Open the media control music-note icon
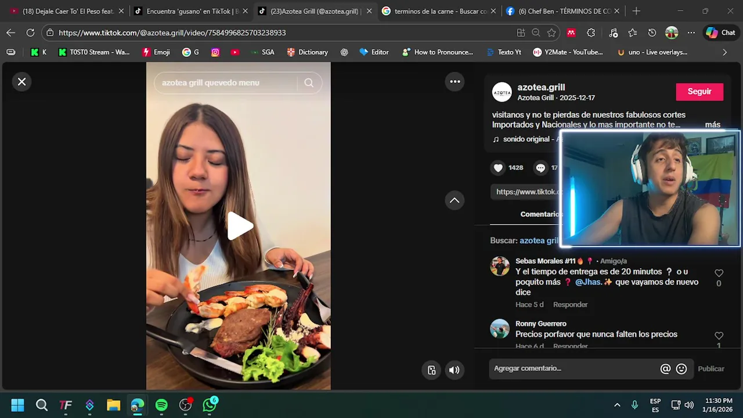 click(x=614, y=33)
